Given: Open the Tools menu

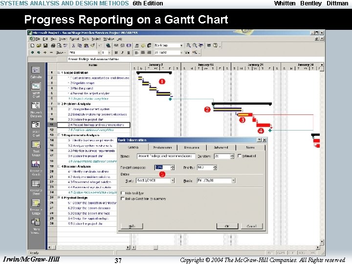Looking at the screenshot, I should pyautogui.click(x=85, y=39).
